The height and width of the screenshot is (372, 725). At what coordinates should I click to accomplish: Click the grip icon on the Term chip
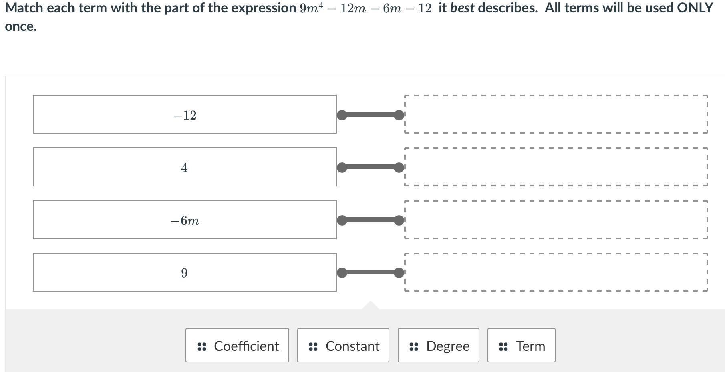click(503, 346)
